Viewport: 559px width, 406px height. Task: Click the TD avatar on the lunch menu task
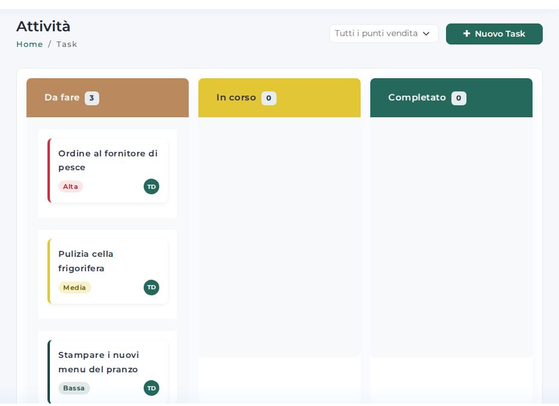[151, 388]
